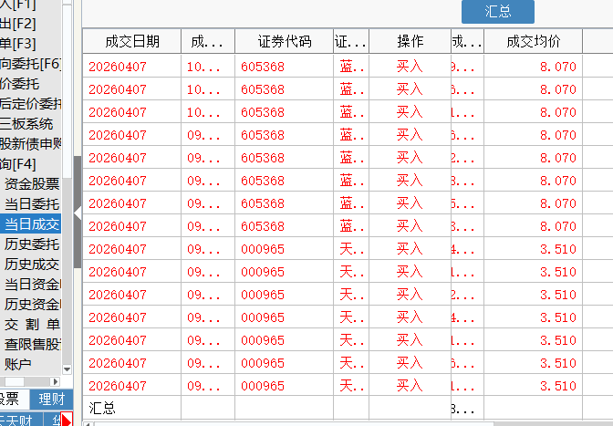Screen dimensions: 613x426
Task: Click the first 000965 row's security code
Action: point(263,249)
